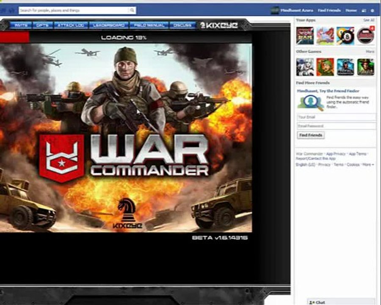
Task: Go to Home in the Facebook header
Action: click(x=351, y=11)
